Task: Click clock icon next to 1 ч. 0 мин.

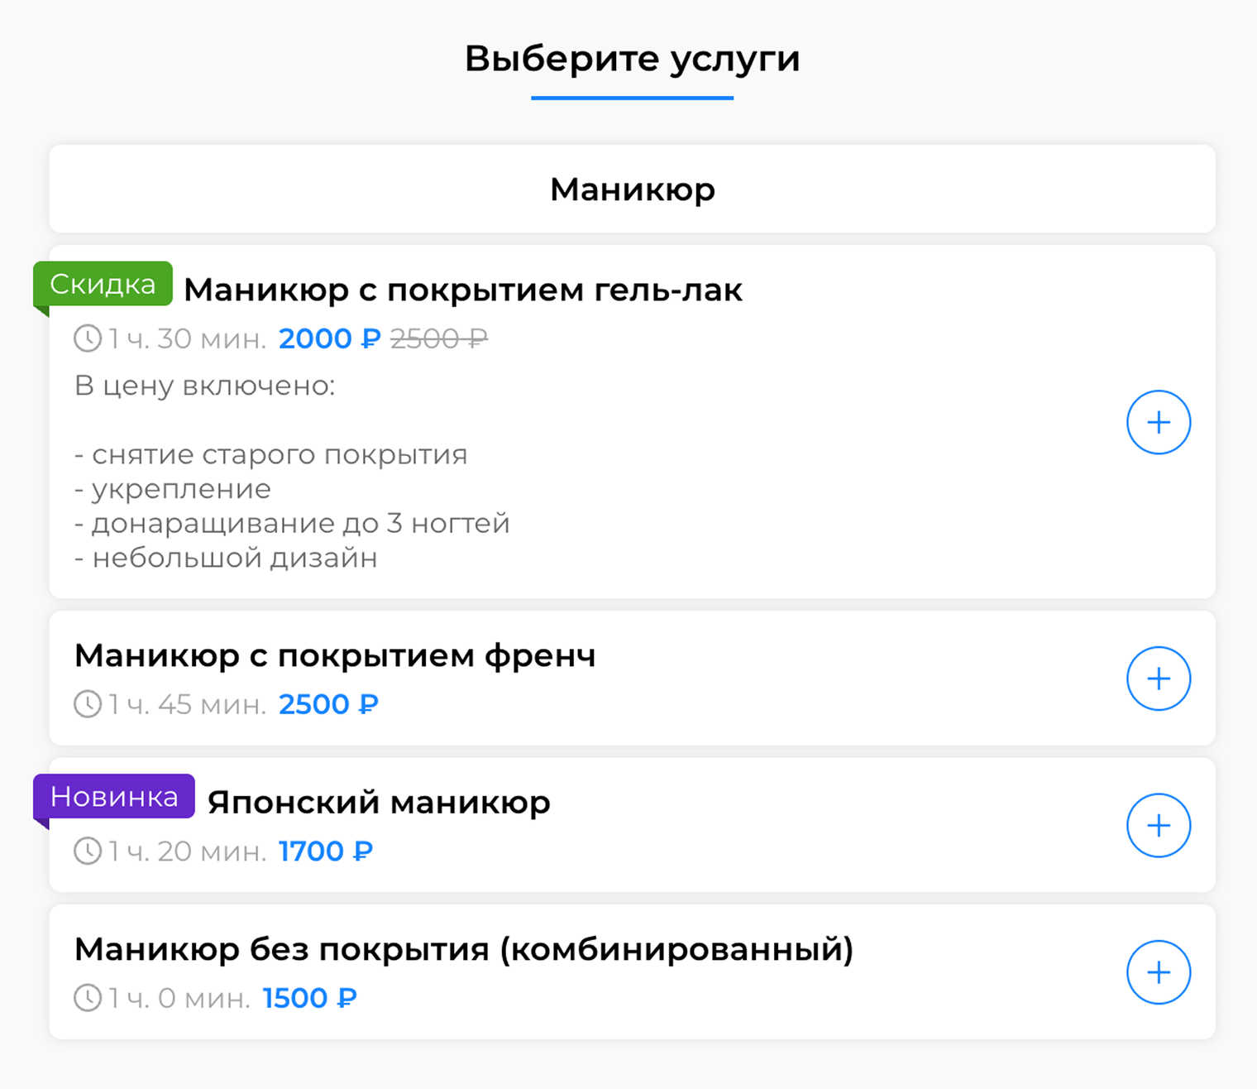Action: [88, 998]
